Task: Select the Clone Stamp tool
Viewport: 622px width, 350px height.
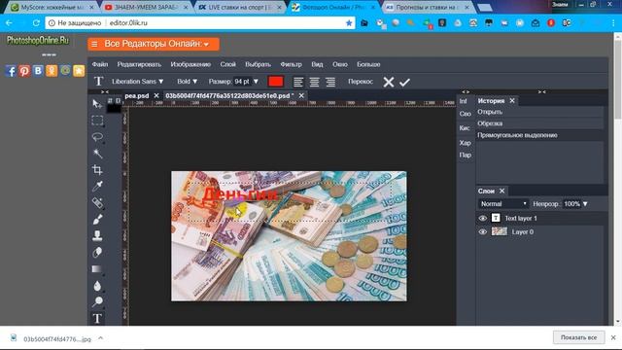Action: (x=97, y=235)
